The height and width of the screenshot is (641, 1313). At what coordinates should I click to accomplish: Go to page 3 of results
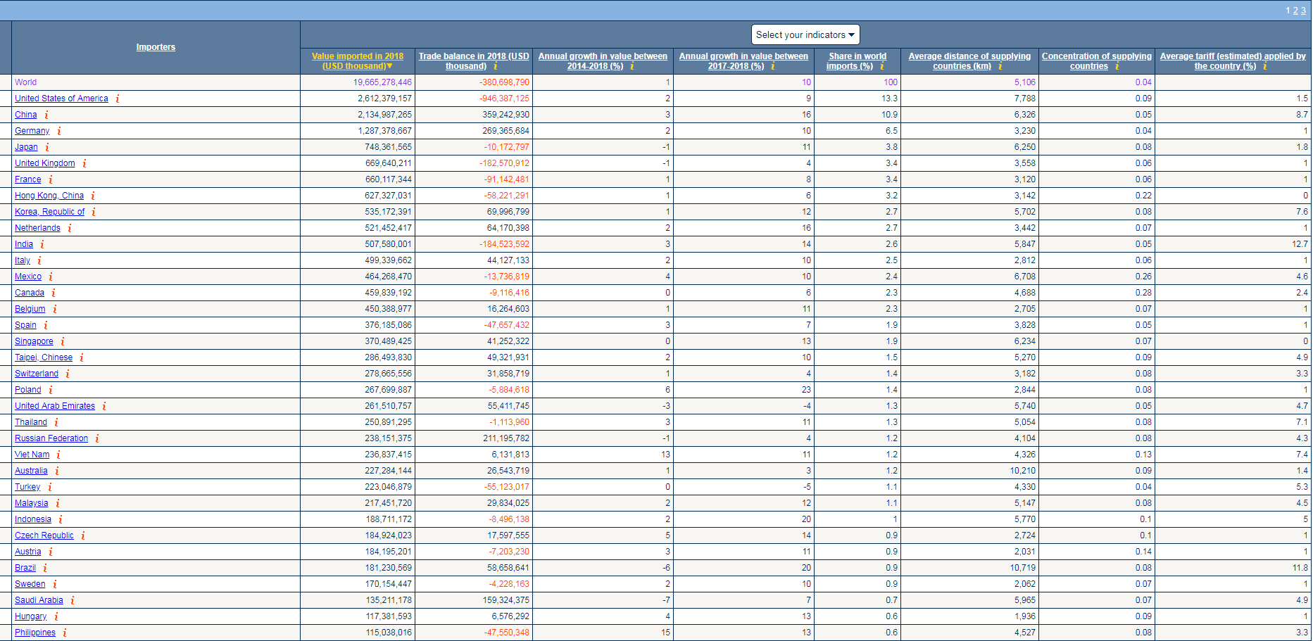1303,11
